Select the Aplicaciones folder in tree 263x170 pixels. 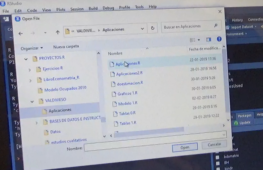60,110
